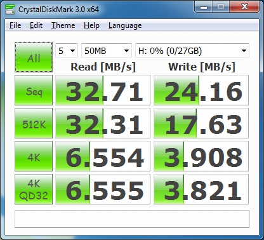Image resolution: width=264 pixels, height=240 pixels.
Task: Expand the test size dropdown showing 50MB
Action: 107,51
